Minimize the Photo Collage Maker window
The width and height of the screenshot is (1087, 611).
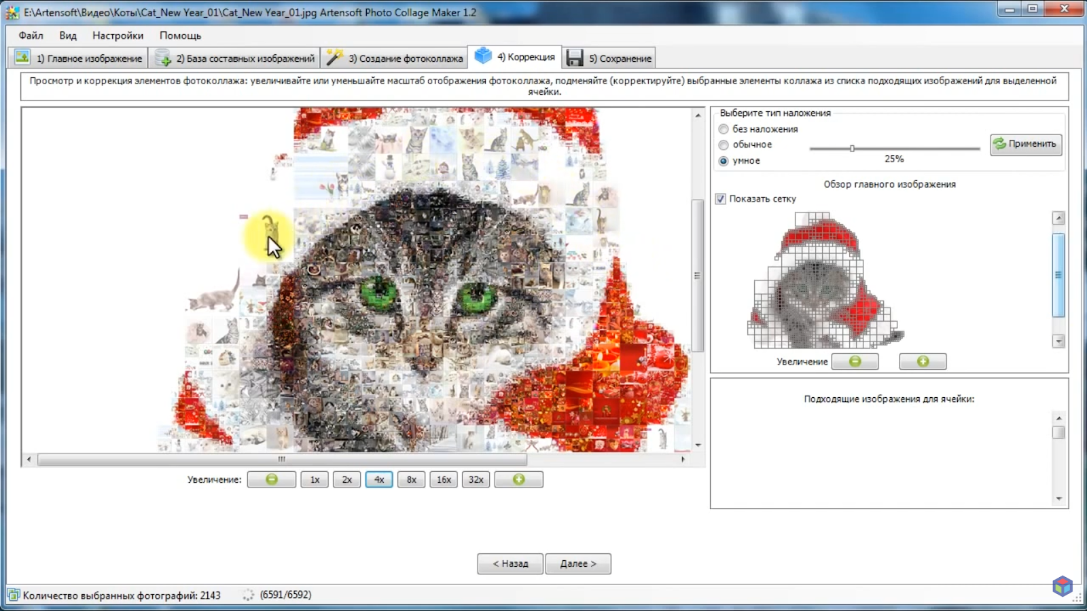click(1010, 10)
